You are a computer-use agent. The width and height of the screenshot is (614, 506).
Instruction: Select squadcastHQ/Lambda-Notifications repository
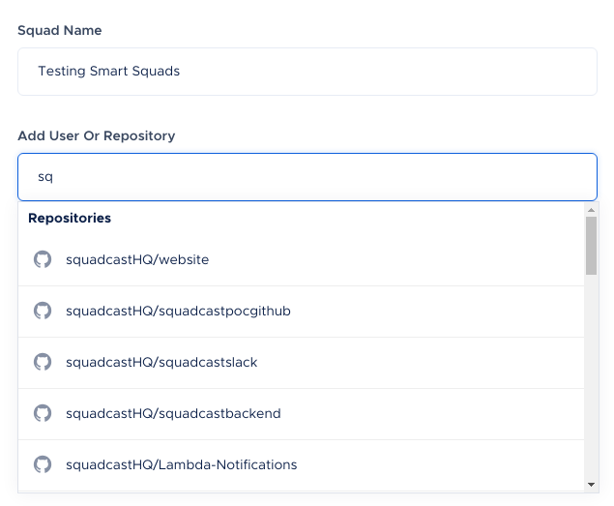[x=301, y=464]
